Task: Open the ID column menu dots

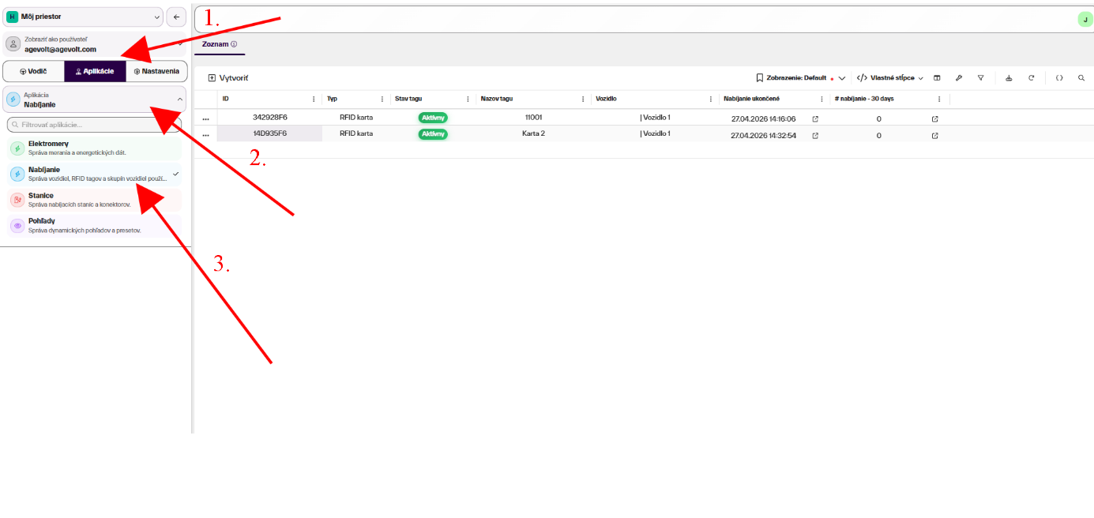Action: (314, 99)
